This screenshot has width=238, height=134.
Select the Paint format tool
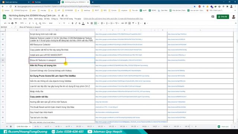(x=16, y=23)
